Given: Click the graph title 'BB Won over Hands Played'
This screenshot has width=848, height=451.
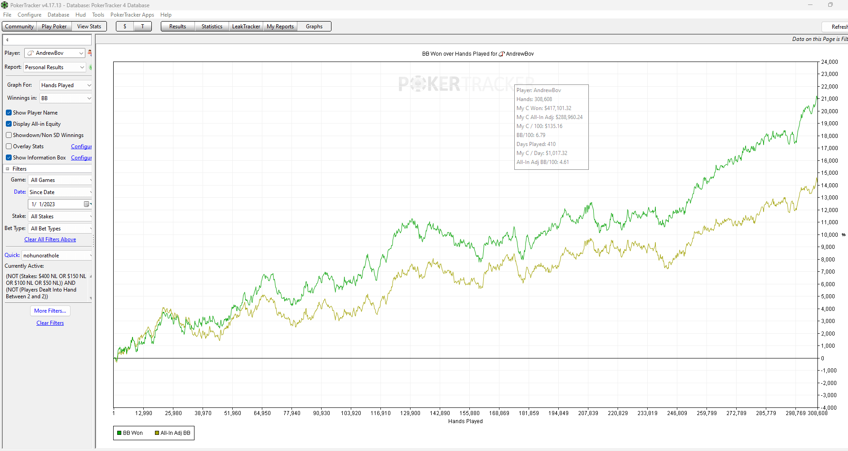Looking at the screenshot, I should tap(478, 54).
